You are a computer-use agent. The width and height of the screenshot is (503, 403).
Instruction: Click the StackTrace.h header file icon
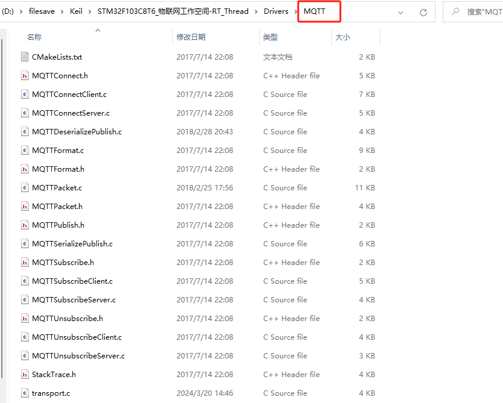[x=25, y=375]
